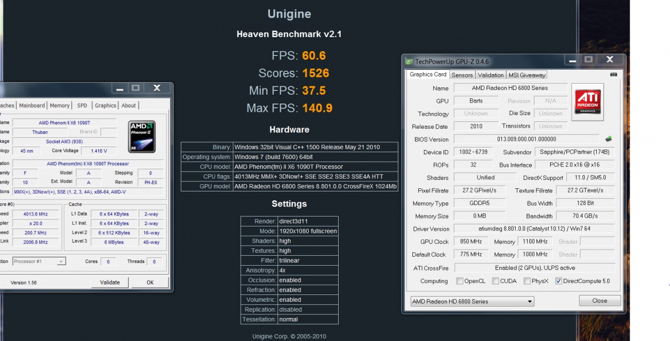Click the Level 3 cache value '6 MBytes'

114,242
